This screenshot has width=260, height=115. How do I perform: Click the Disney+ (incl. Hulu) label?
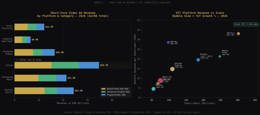click(x=206, y=56)
